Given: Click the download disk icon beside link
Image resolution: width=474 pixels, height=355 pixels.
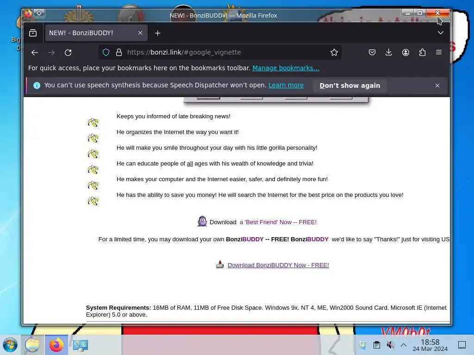Looking at the screenshot, I should tap(220, 265).
